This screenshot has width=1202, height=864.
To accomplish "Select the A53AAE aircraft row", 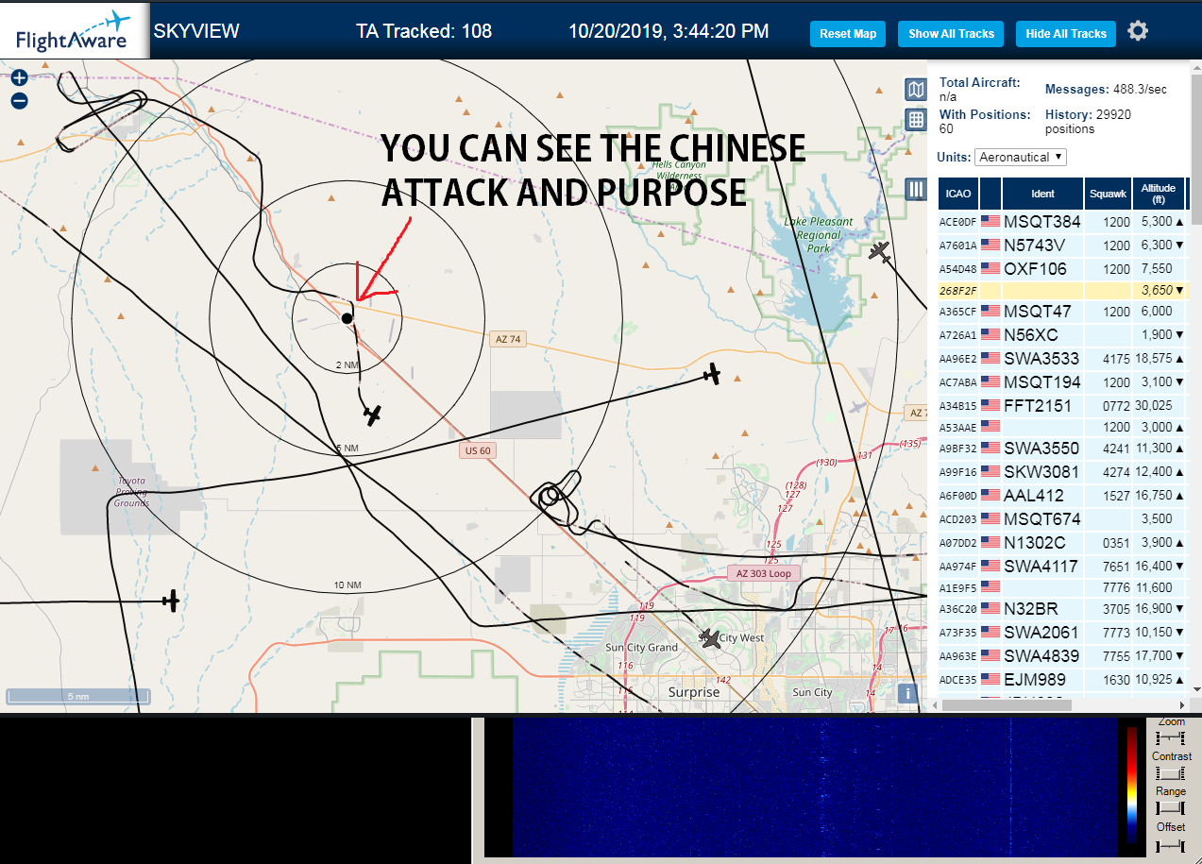I will pyautogui.click(x=1062, y=427).
